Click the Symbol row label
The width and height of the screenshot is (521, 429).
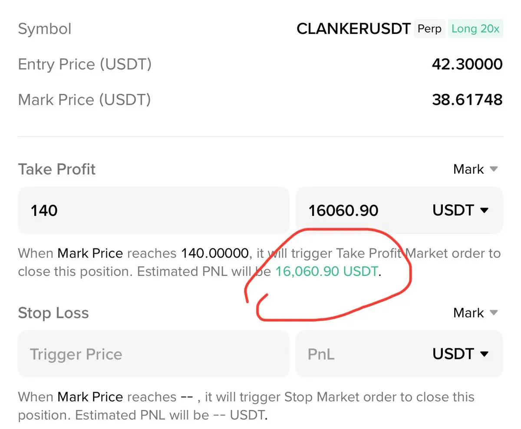tap(45, 29)
